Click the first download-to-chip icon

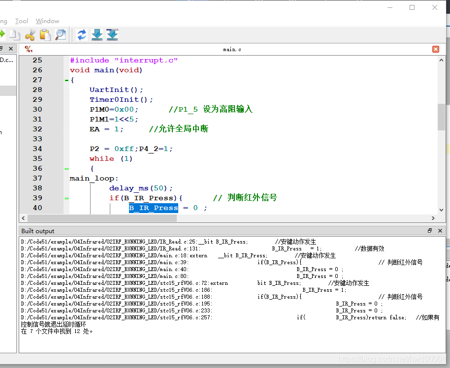pos(97,35)
